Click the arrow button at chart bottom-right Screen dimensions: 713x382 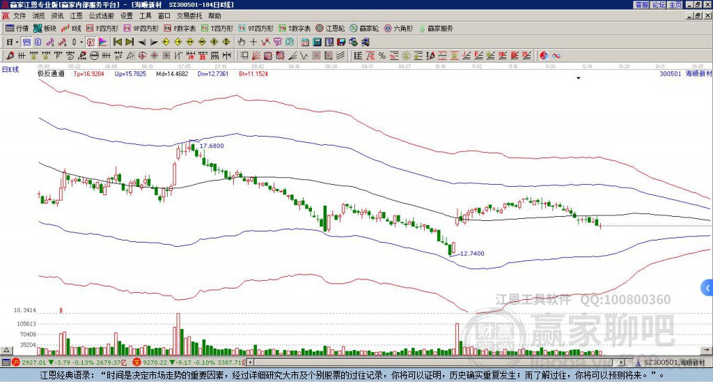[706, 350]
